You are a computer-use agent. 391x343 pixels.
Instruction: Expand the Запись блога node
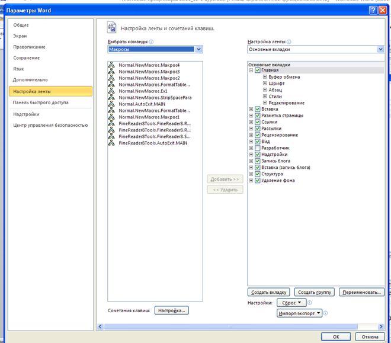(251, 161)
